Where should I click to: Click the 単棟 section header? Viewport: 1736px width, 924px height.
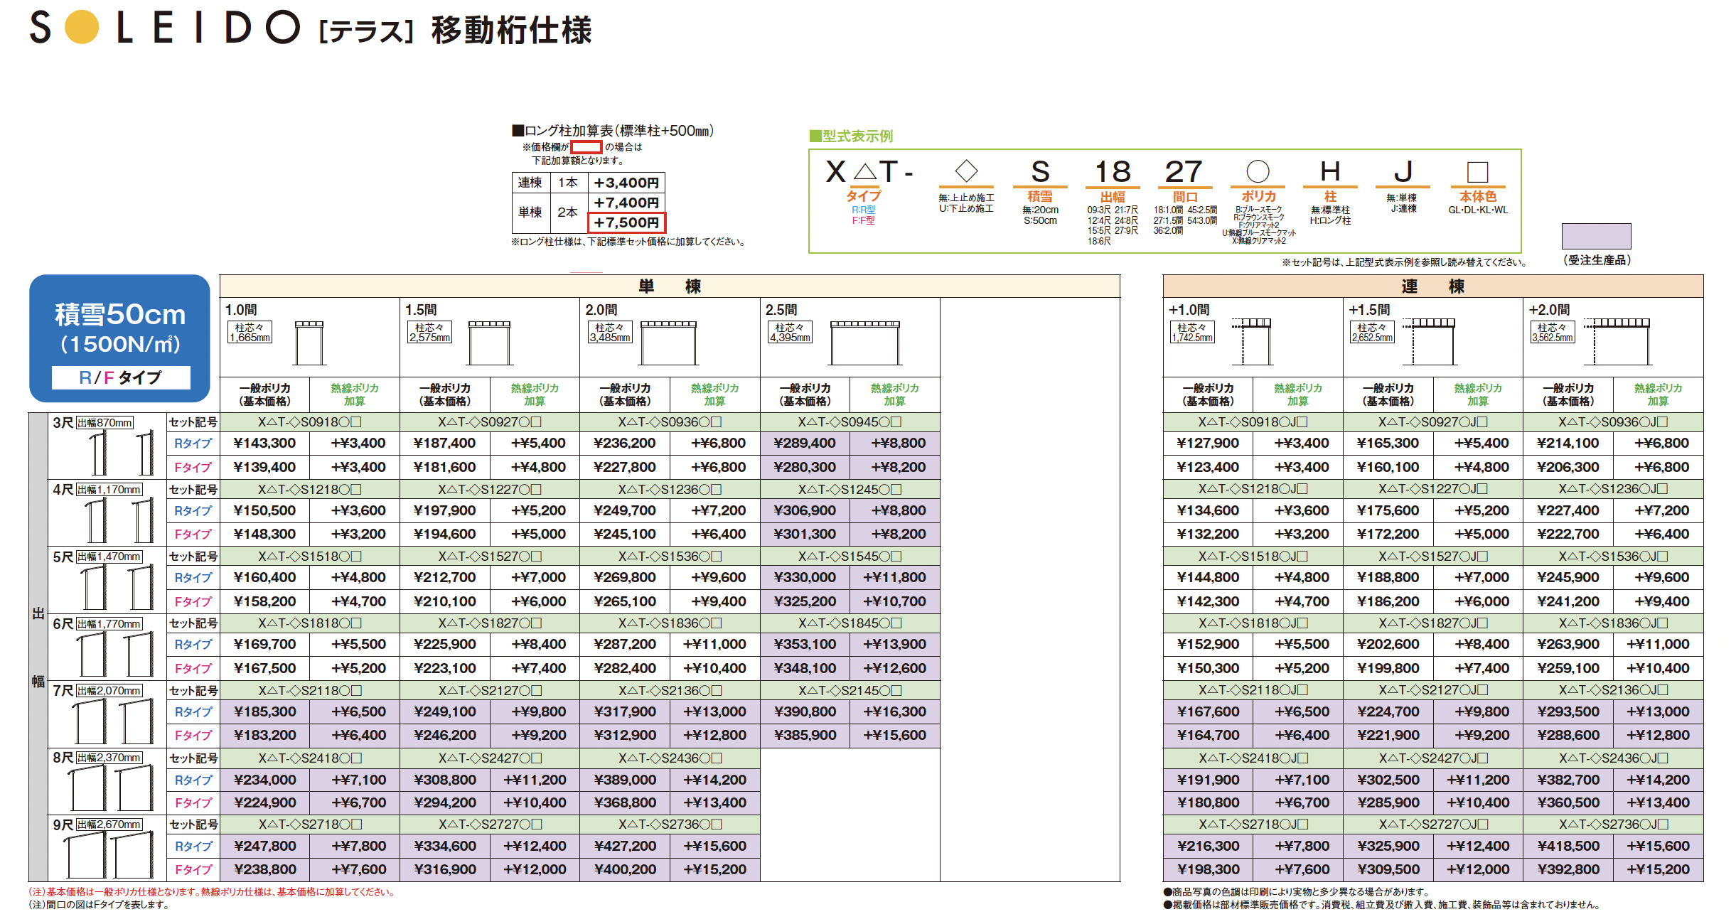coord(670,286)
